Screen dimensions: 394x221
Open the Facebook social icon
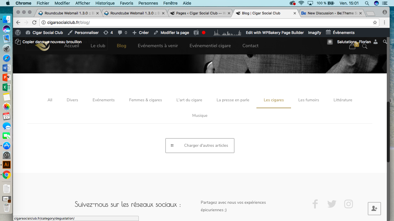tap(315, 204)
